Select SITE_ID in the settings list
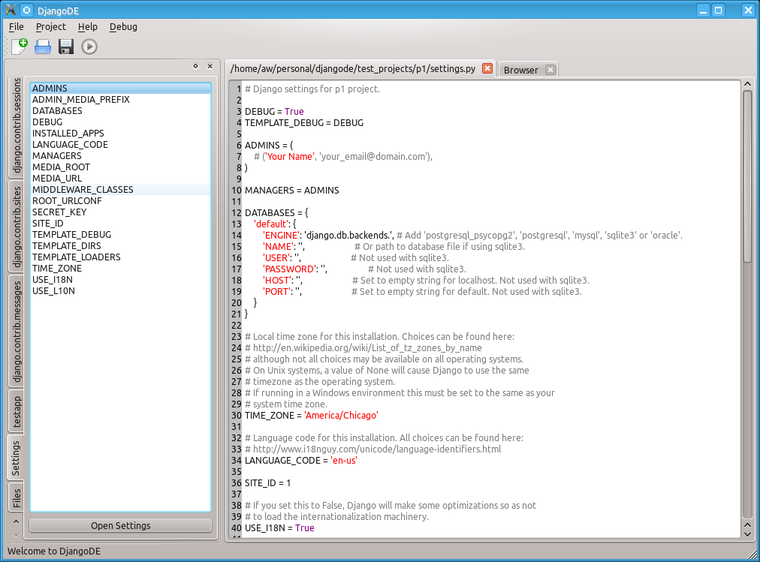Screen dimensions: 760x562 [120, 223]
